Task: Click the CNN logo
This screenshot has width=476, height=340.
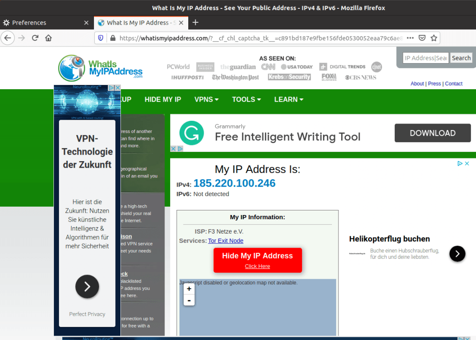Action: click(268, 67)
